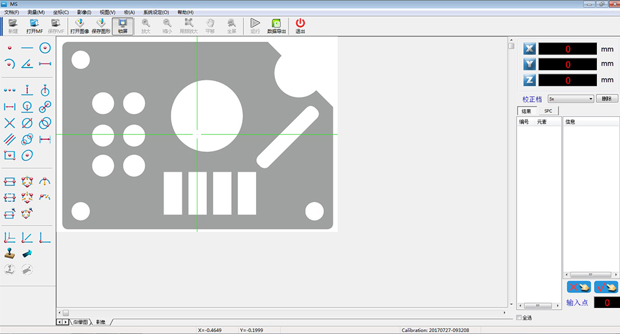Reset the X axis readout button
The height and width of the screenshot is (334, 620).
click(530, 49)
